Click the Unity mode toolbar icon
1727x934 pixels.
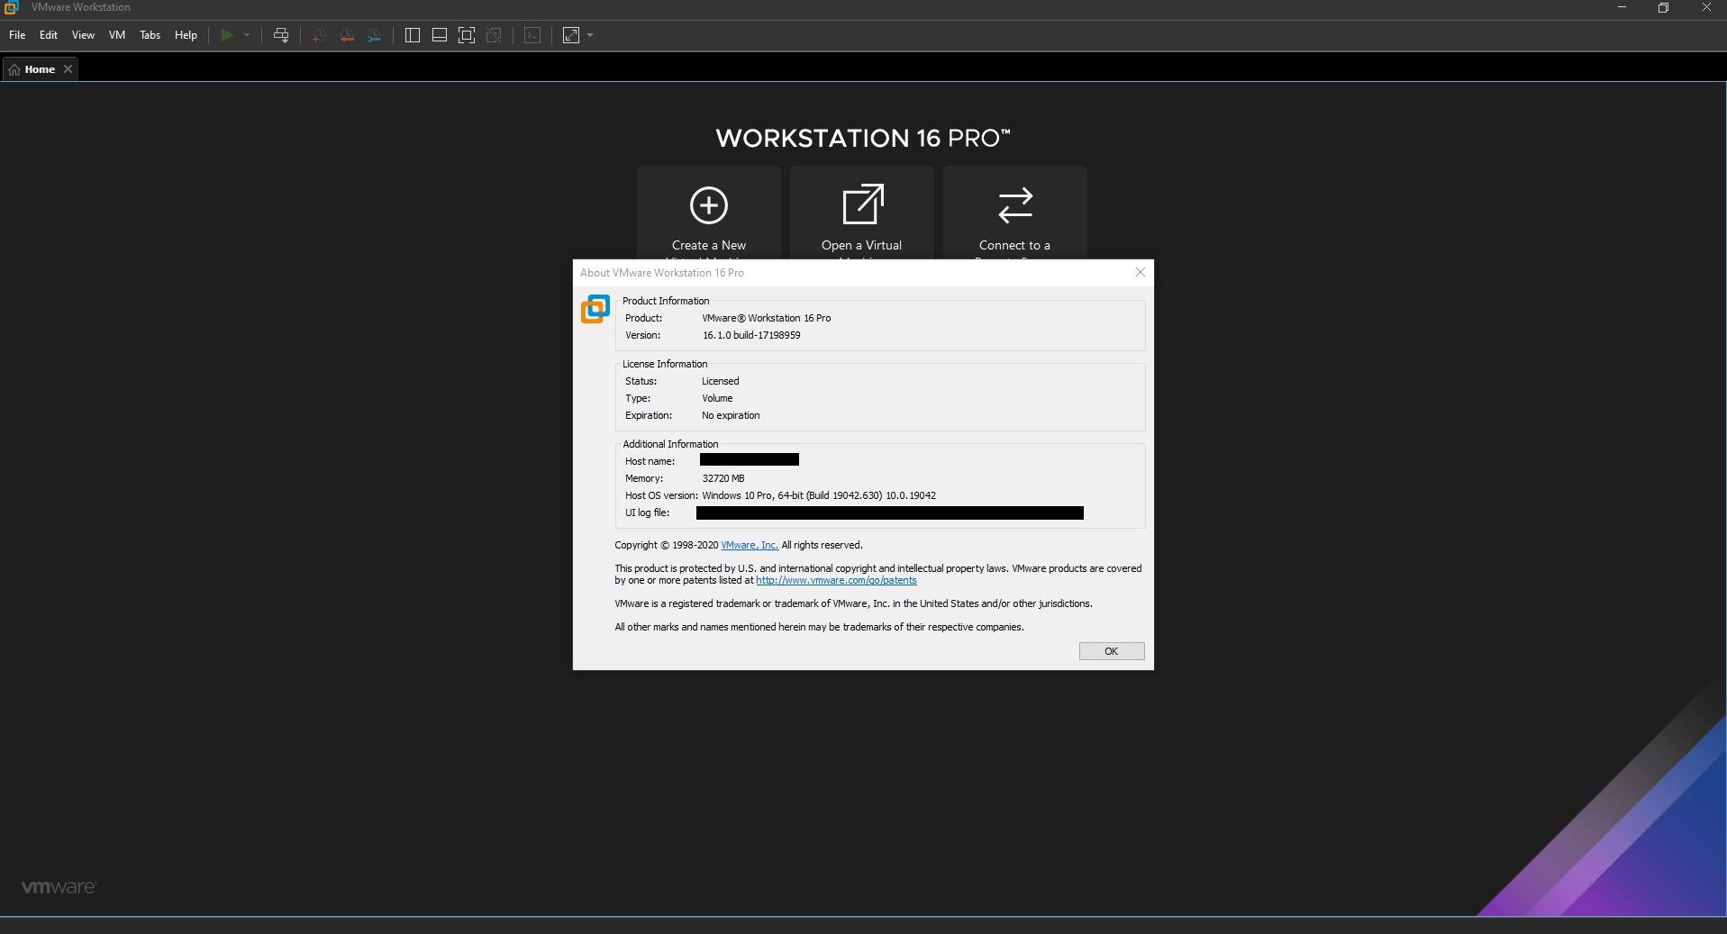[494, 35]
